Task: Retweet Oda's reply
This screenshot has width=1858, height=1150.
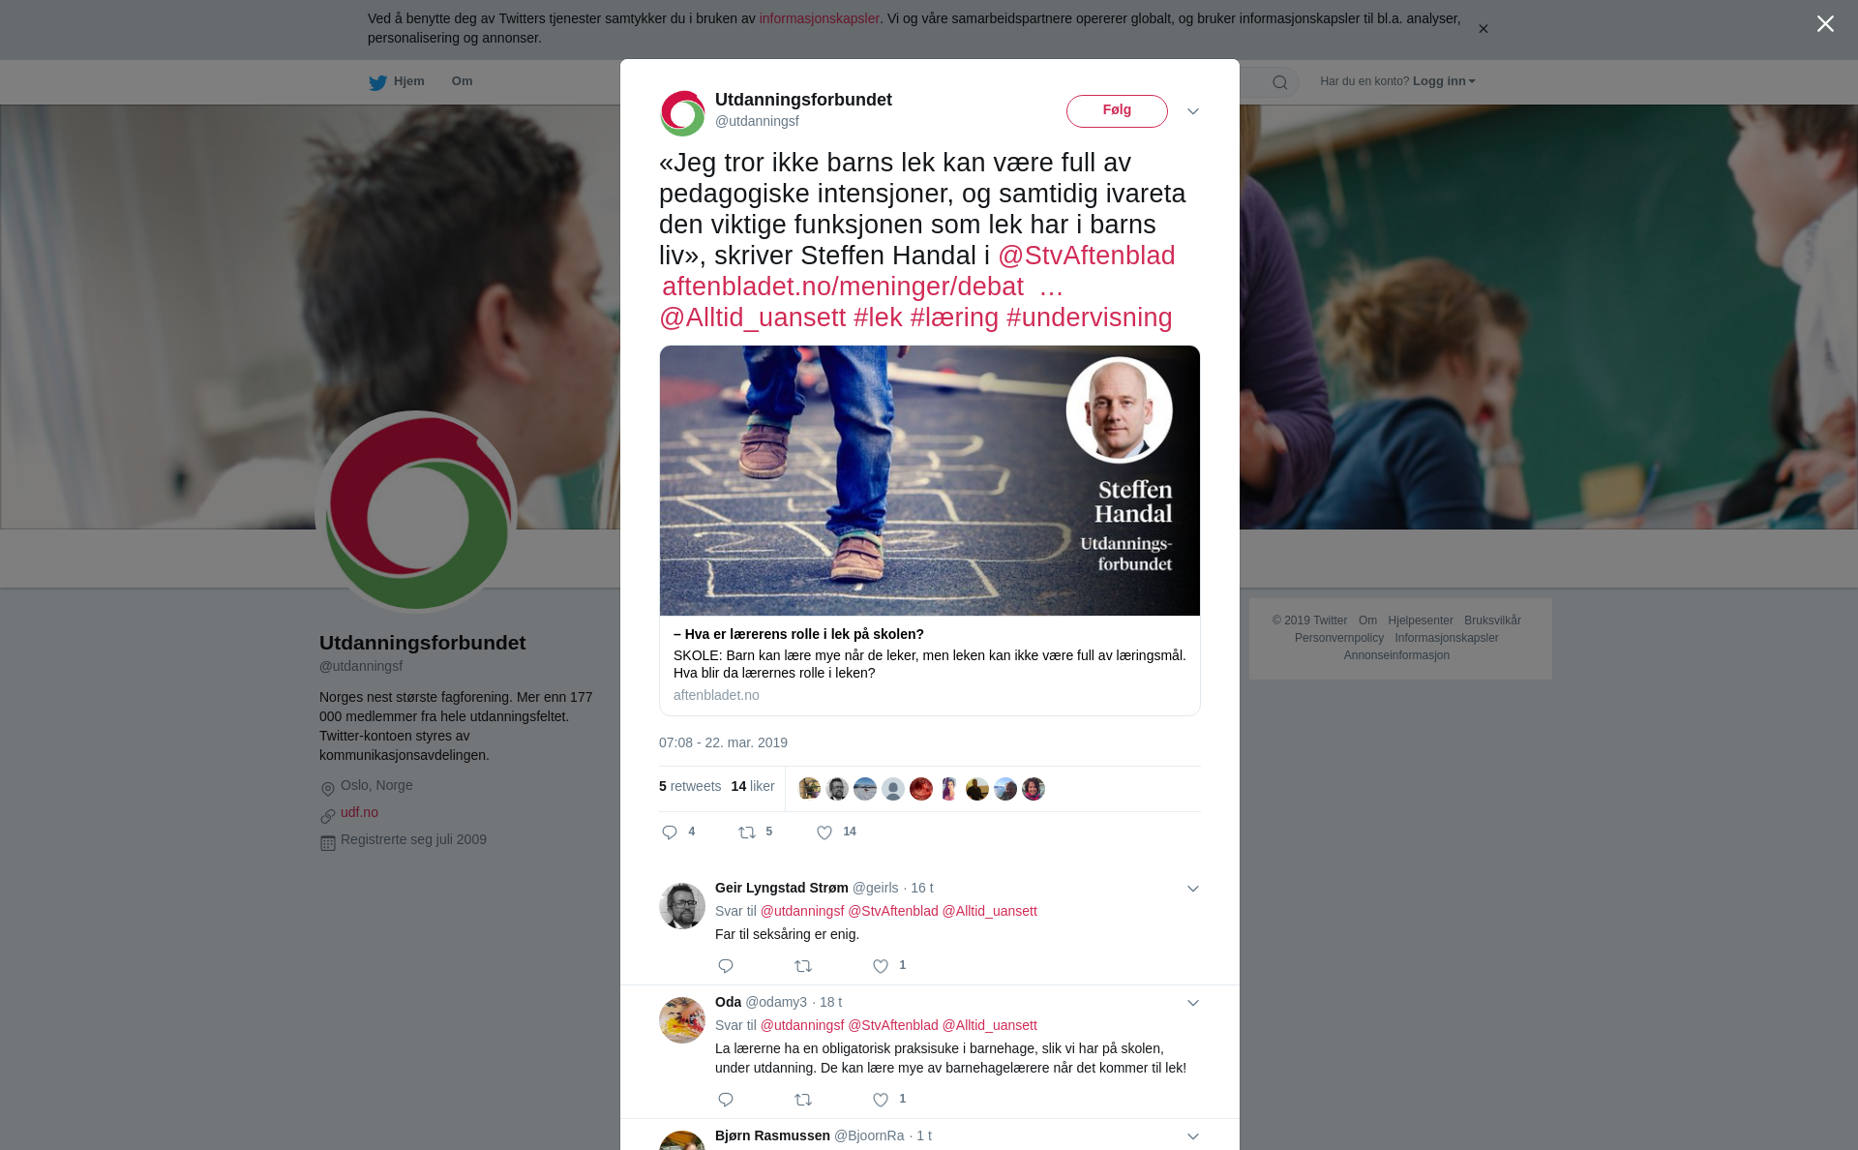Action: point(803,1100)
